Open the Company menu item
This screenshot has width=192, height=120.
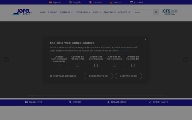[x=53, y=12]
